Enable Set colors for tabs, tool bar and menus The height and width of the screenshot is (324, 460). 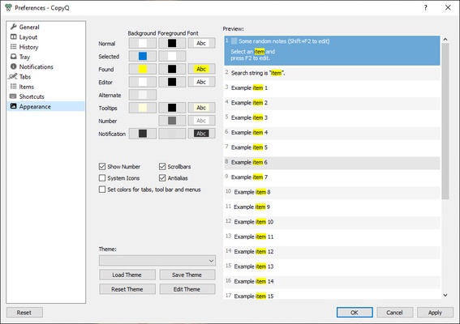tap(102, 190)
